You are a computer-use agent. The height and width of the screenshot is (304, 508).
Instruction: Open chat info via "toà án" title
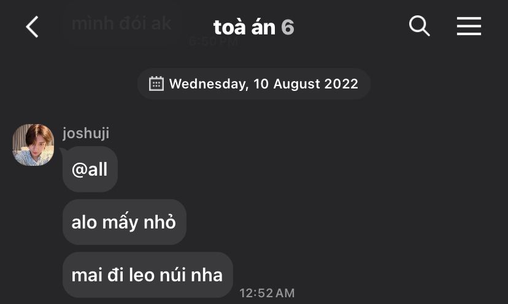click(x=244, y=27)
